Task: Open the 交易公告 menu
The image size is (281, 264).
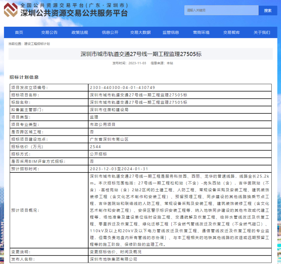Action: click(49, 32)
